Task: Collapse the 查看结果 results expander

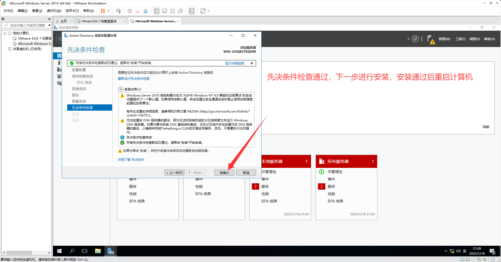Action: pos(121,89)
